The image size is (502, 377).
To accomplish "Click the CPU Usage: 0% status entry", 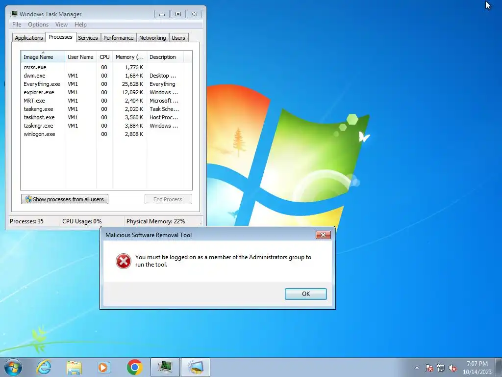I will [82, 221].
